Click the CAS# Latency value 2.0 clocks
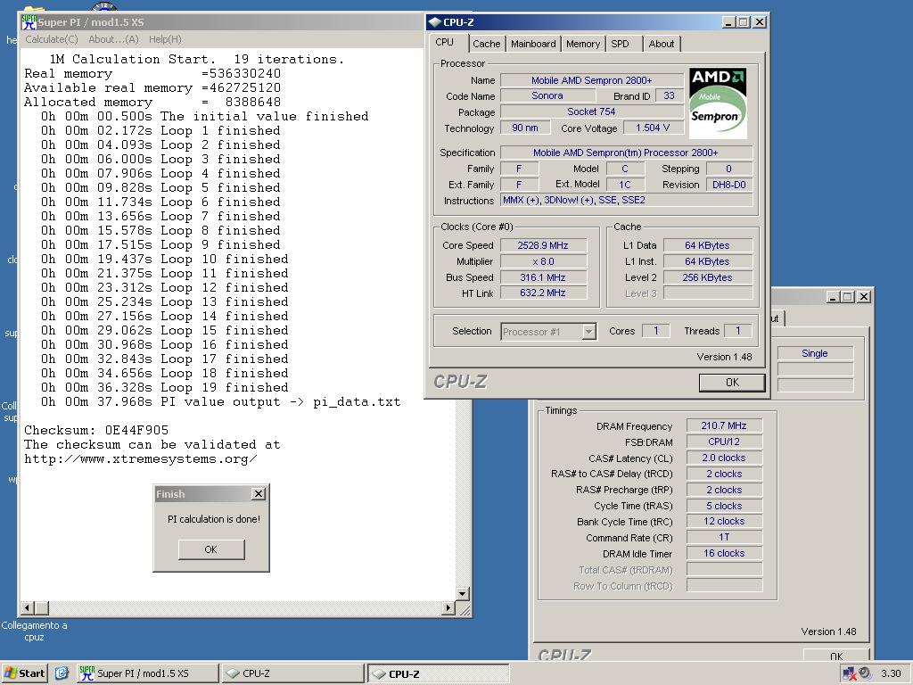Image resolution: width=913 pixels, height=685 pixels. [724, 458]
